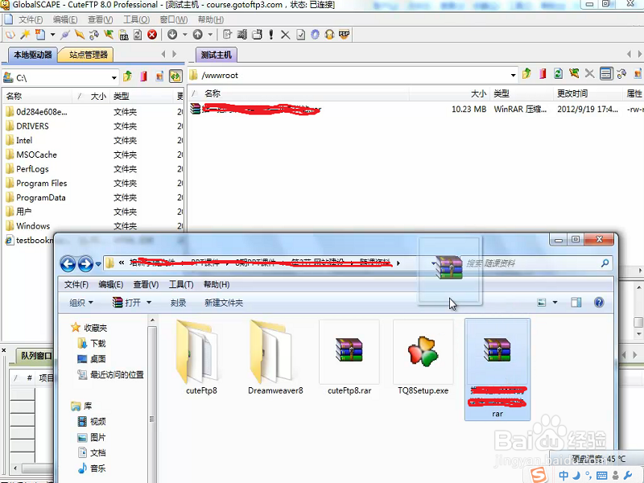Image resolution: width=644 pixels, height=483 pixels.
Task: Expand the 打开 button dropdown arrow
Action: 149,303
